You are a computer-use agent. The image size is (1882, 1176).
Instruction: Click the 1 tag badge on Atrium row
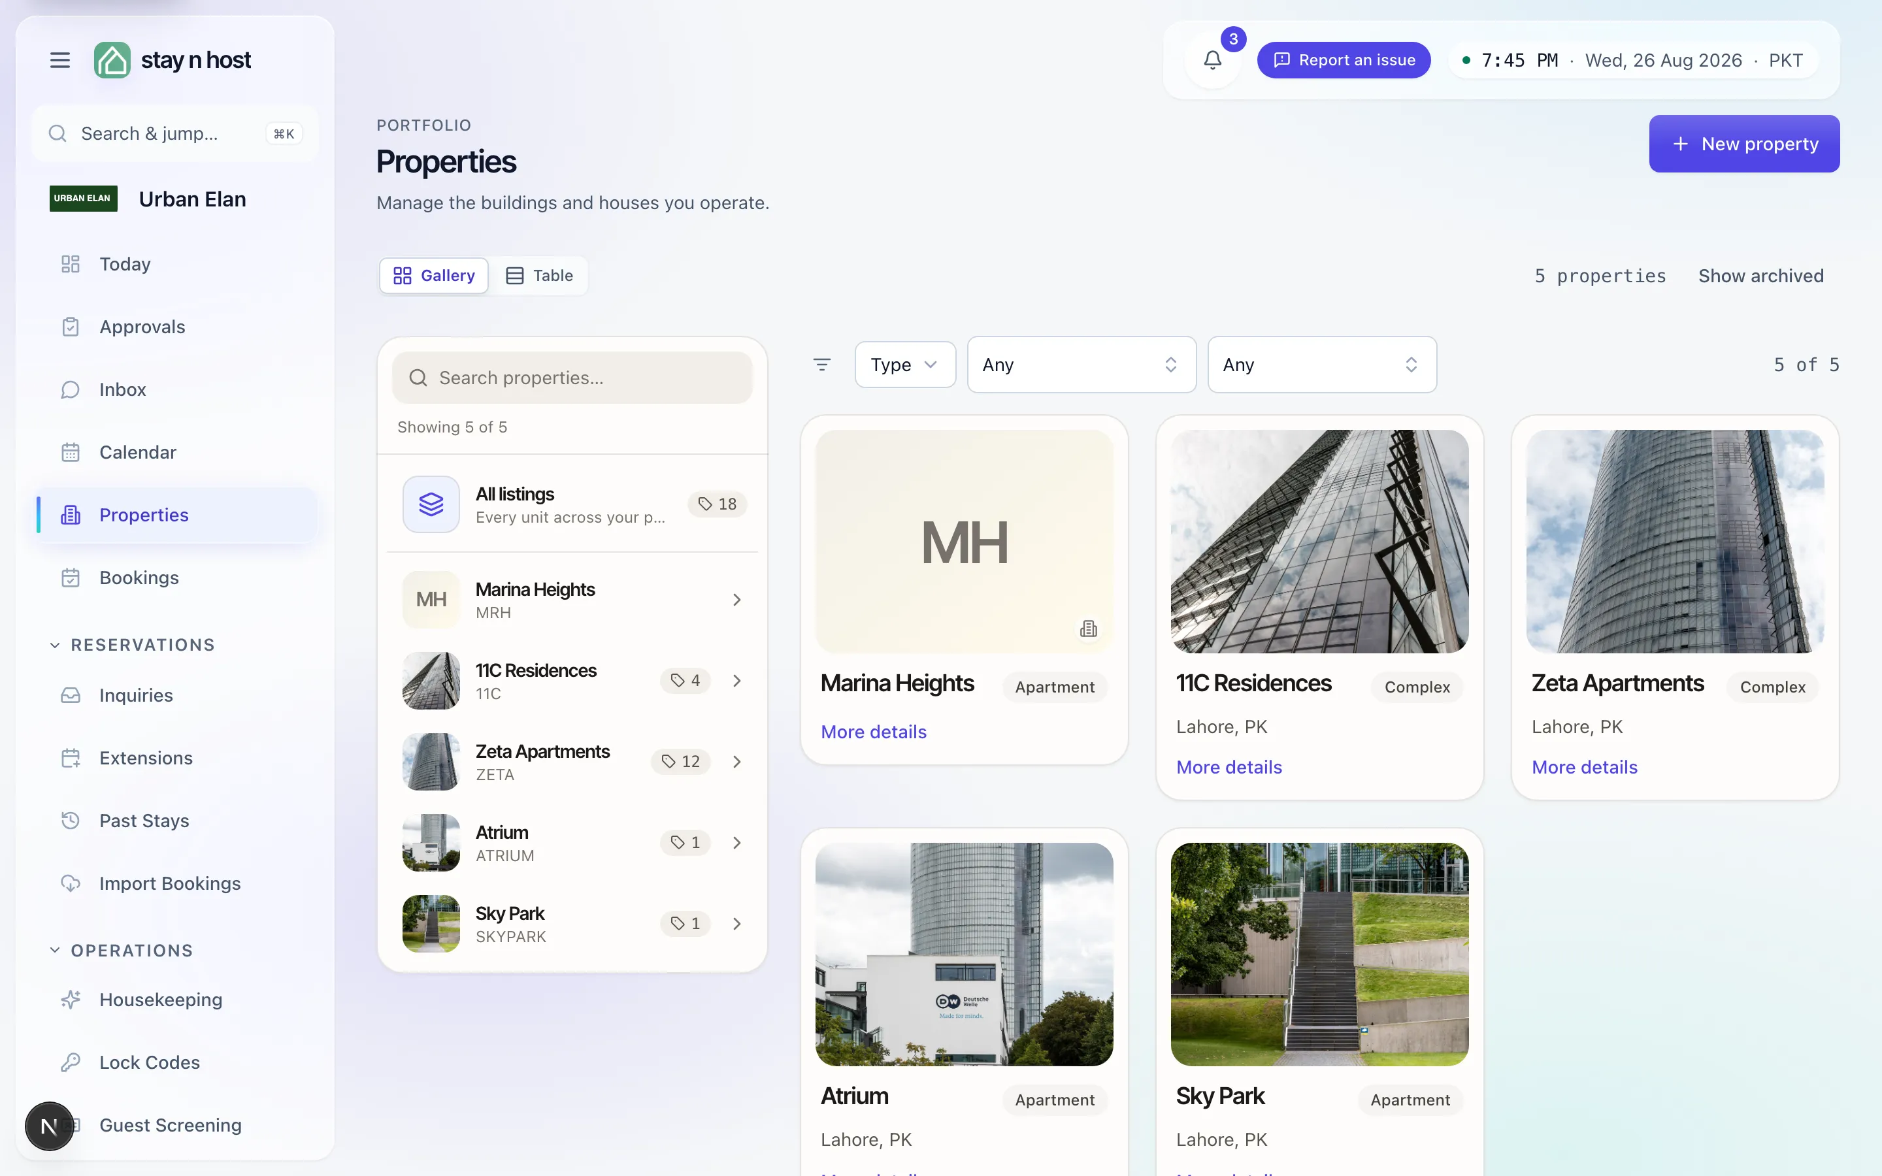(x=685, y=842)
